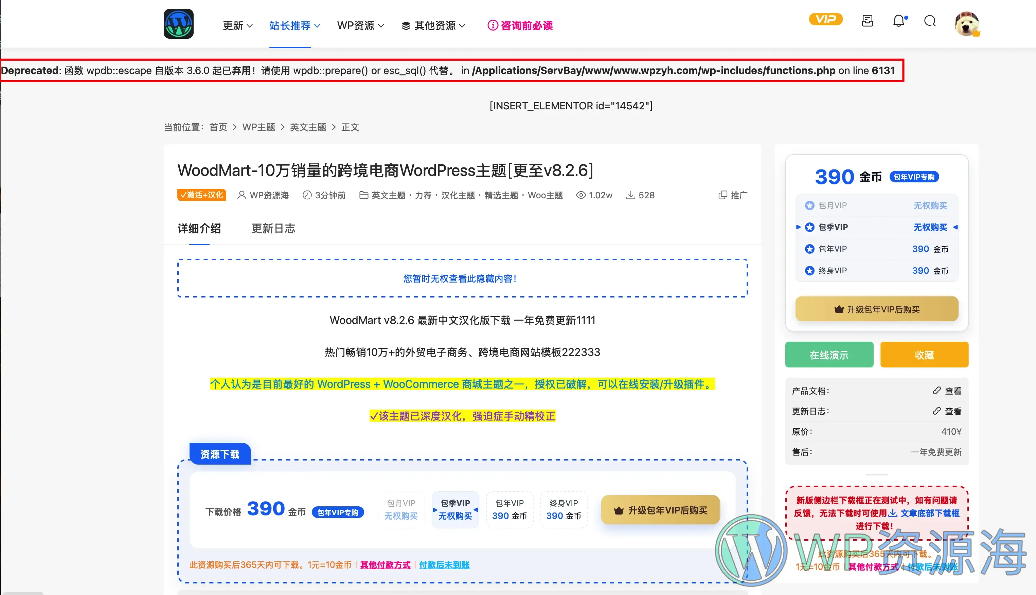Select the 终身VIP 390金币 download option

[x=564, y=510]
